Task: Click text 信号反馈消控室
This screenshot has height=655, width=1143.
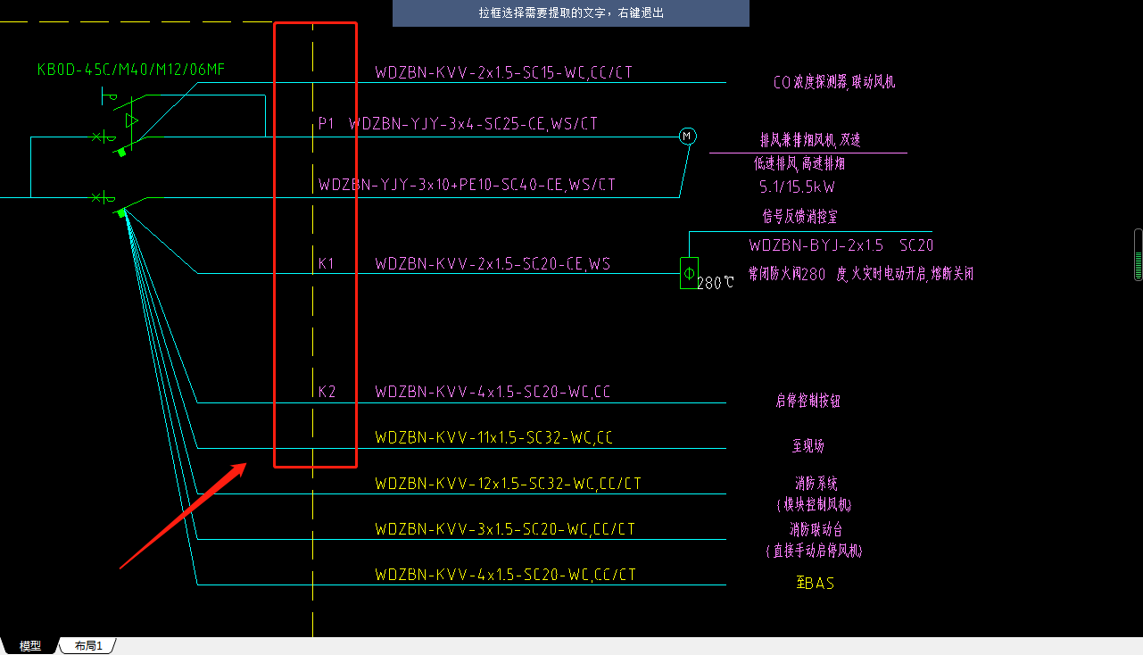Action: coord(799,216)
